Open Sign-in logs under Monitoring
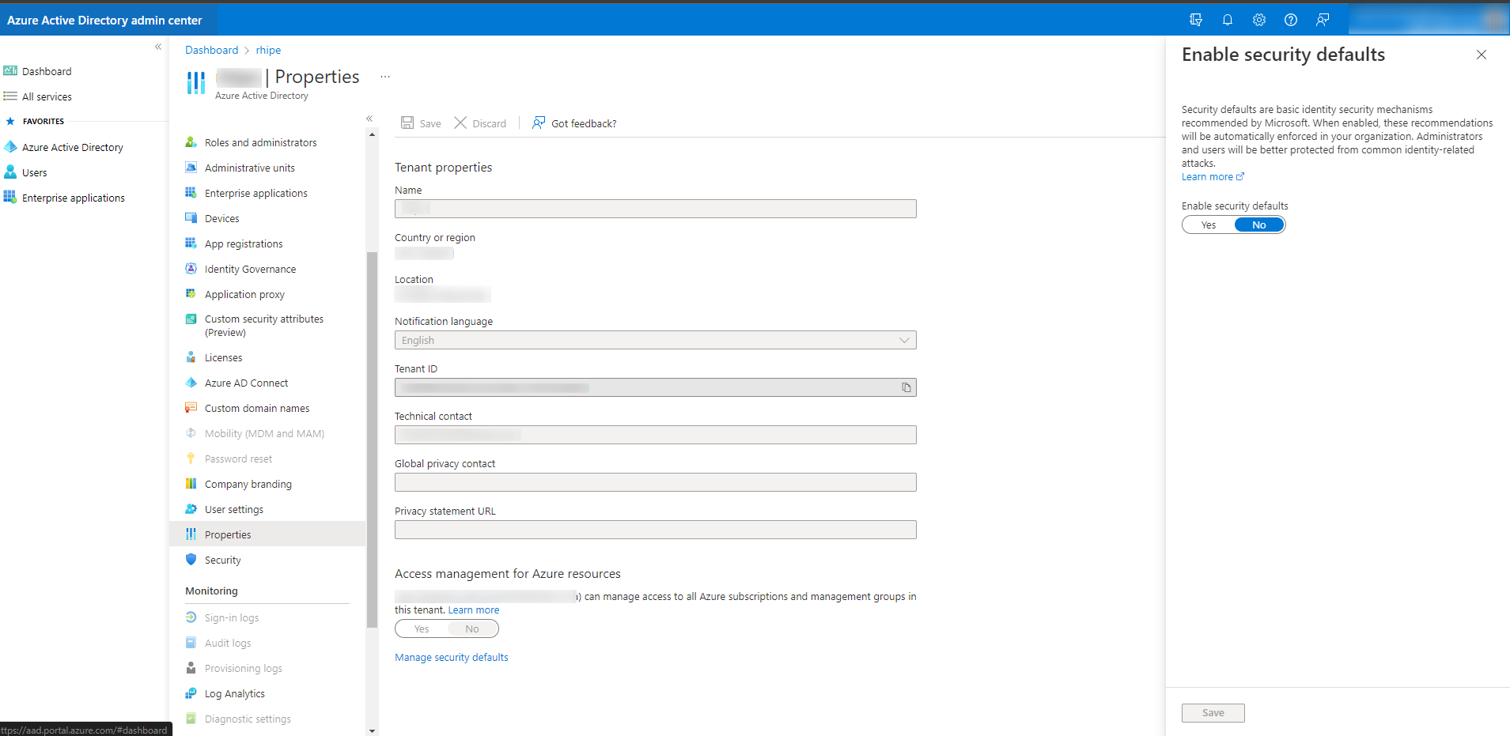 tap(231, 617)
